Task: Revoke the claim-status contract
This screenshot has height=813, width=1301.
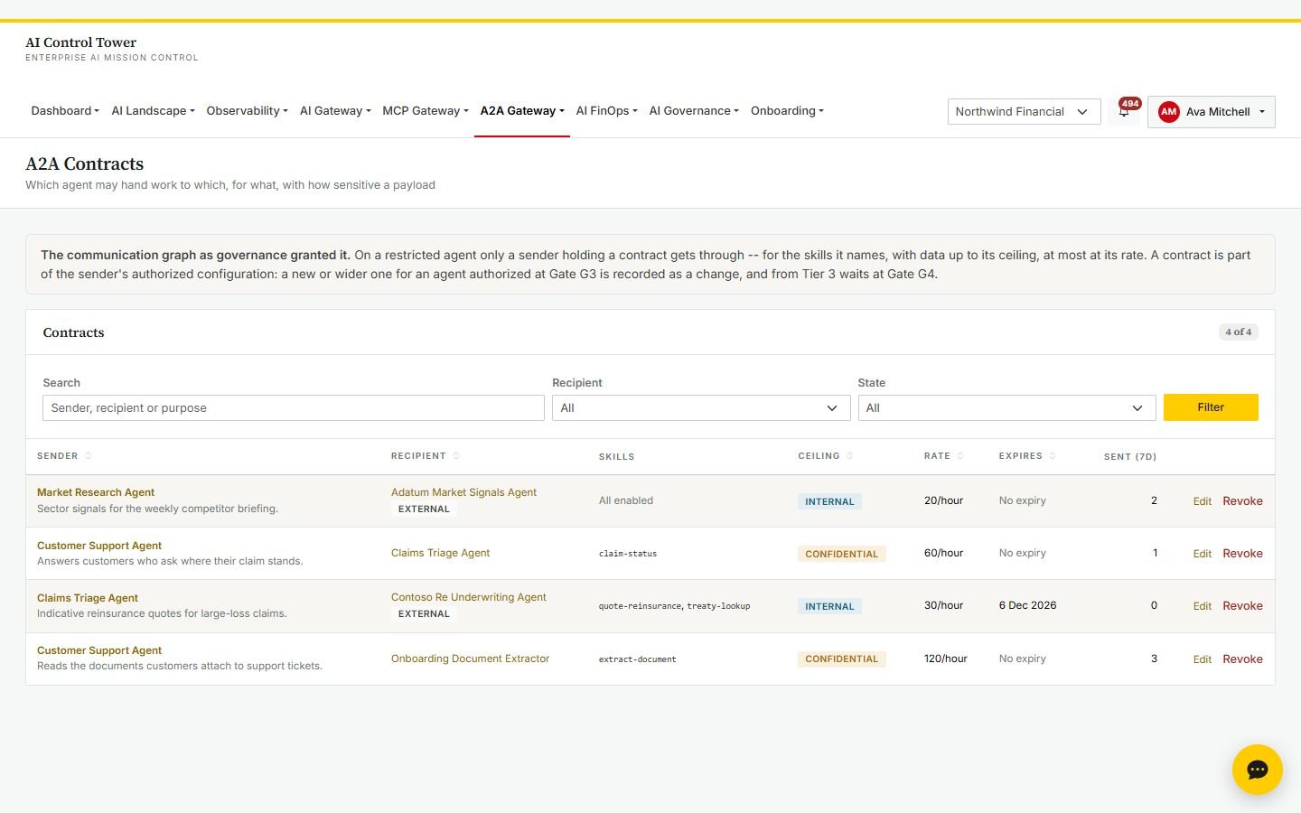Action: pos(1242,554)
